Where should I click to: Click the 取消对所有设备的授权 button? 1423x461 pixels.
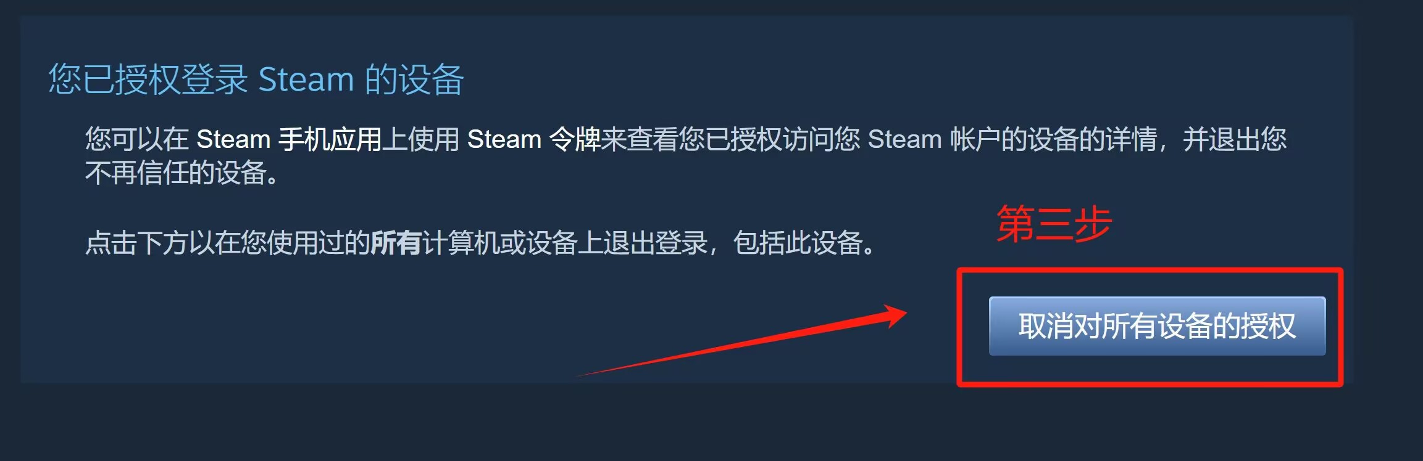1157,326
